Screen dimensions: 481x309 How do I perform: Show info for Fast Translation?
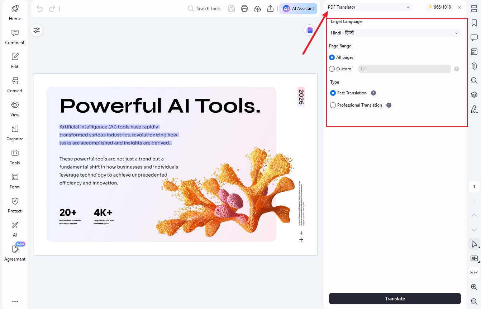point(373,93)
